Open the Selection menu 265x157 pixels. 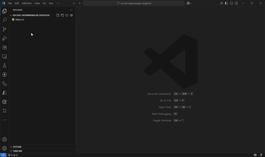(27, 3)
